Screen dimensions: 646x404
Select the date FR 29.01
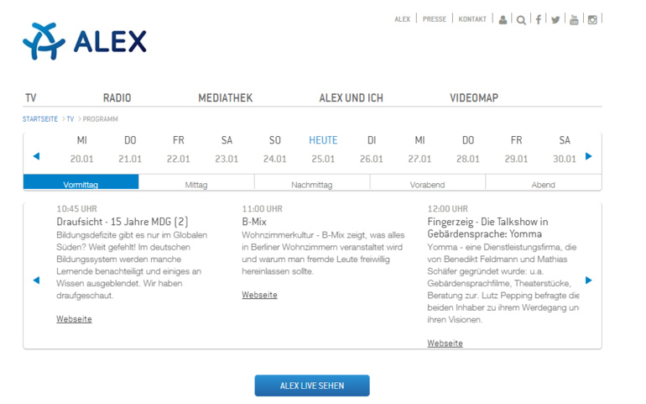tap(516, 150)
